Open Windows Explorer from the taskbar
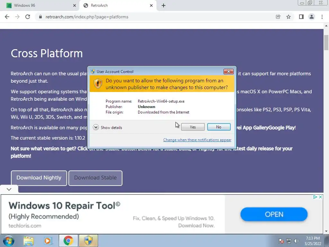 pos(29,241)
